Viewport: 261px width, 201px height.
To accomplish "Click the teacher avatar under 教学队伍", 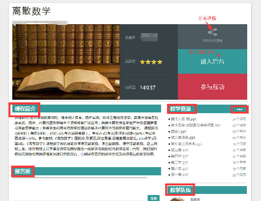I will point(174,200).
